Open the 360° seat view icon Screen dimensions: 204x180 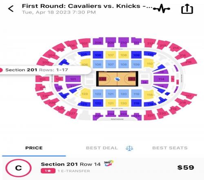[109, 163]
